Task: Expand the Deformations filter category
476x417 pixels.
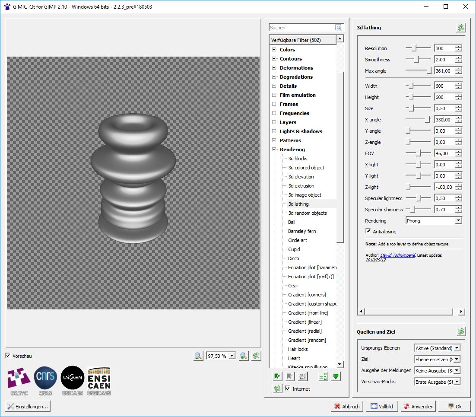Action: coord(274,68)
